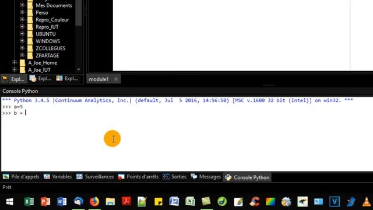Click the folder icon beside ZCOLLEGUES
Image resolution: width=373 pixels, height=210 pixels.
[x=30, y=48]
